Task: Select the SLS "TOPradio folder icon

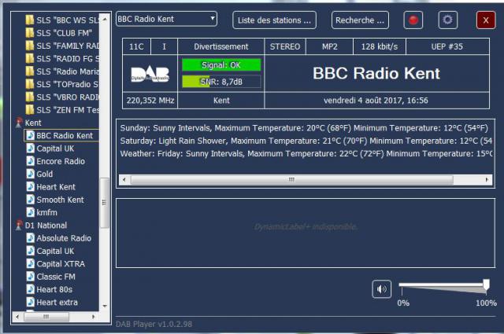Action: tap(30, 84)
